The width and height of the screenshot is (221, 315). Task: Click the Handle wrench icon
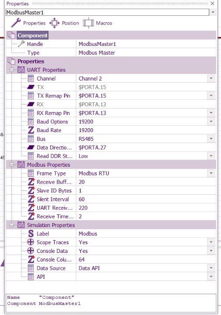point(21,44)
